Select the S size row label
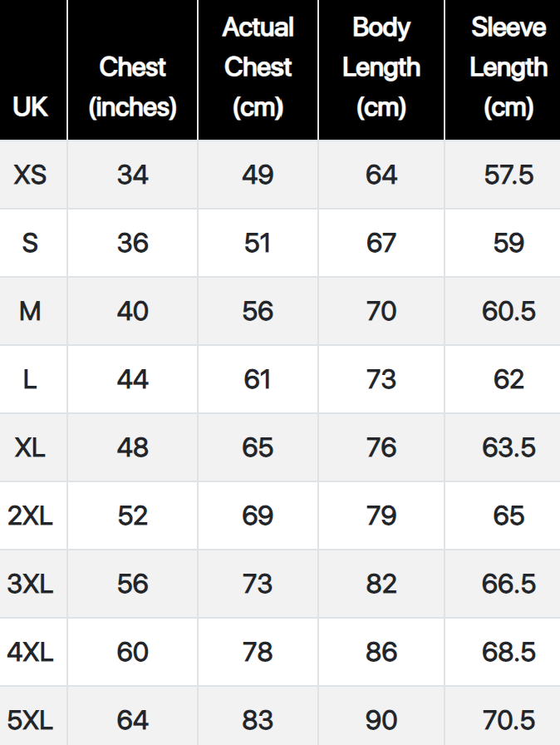Viewport: 560px width, 745px height. click(31, 243)
